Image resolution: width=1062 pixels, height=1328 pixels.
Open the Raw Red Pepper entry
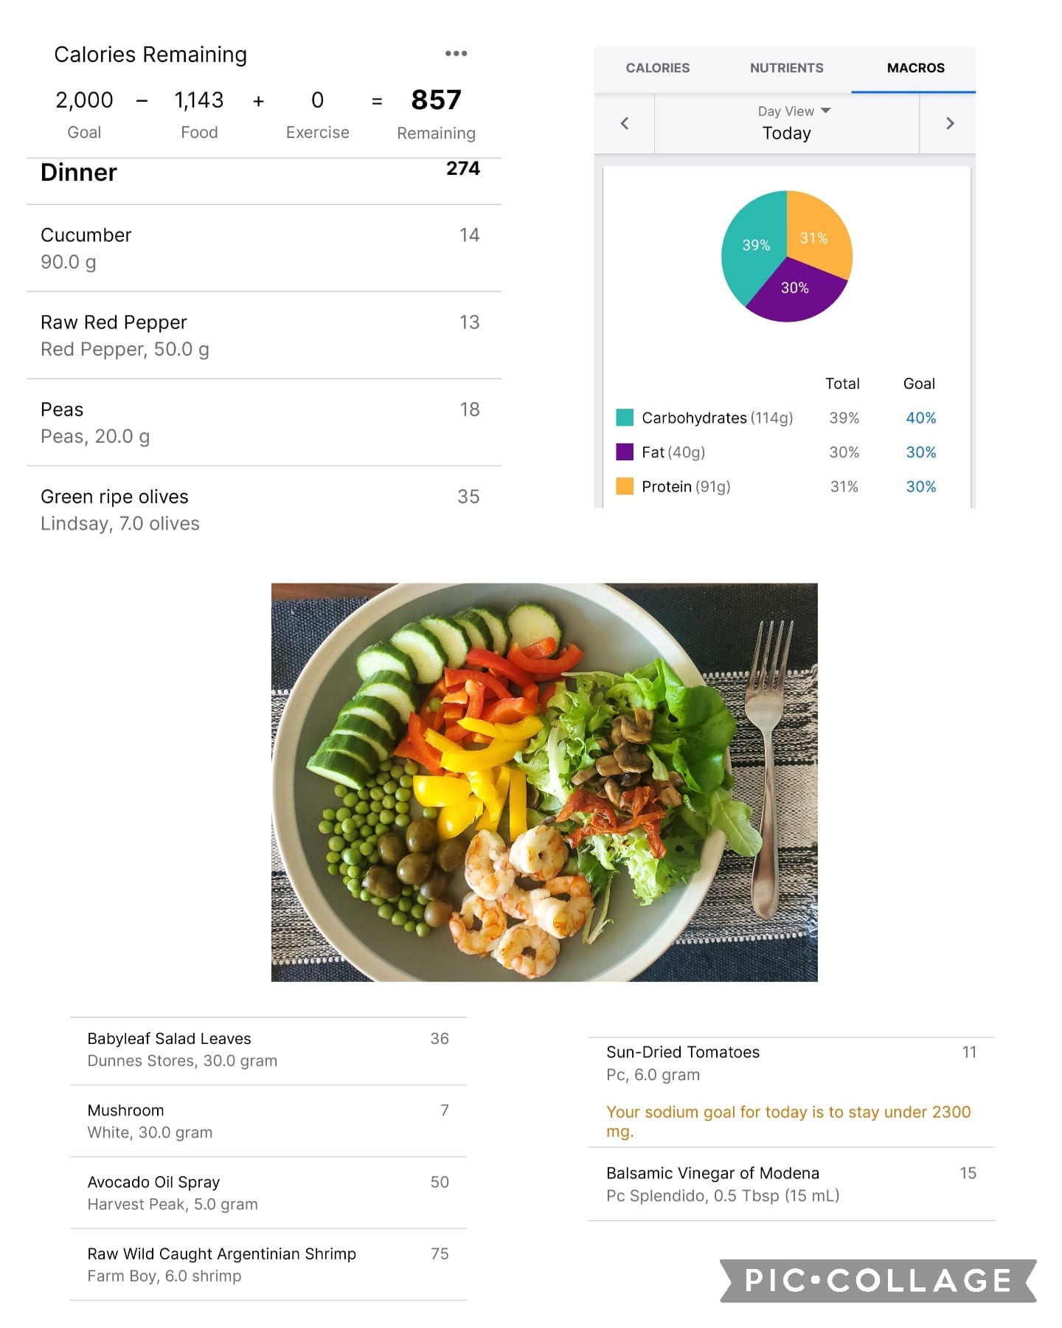pyautogui.click(x=264, y=335)
